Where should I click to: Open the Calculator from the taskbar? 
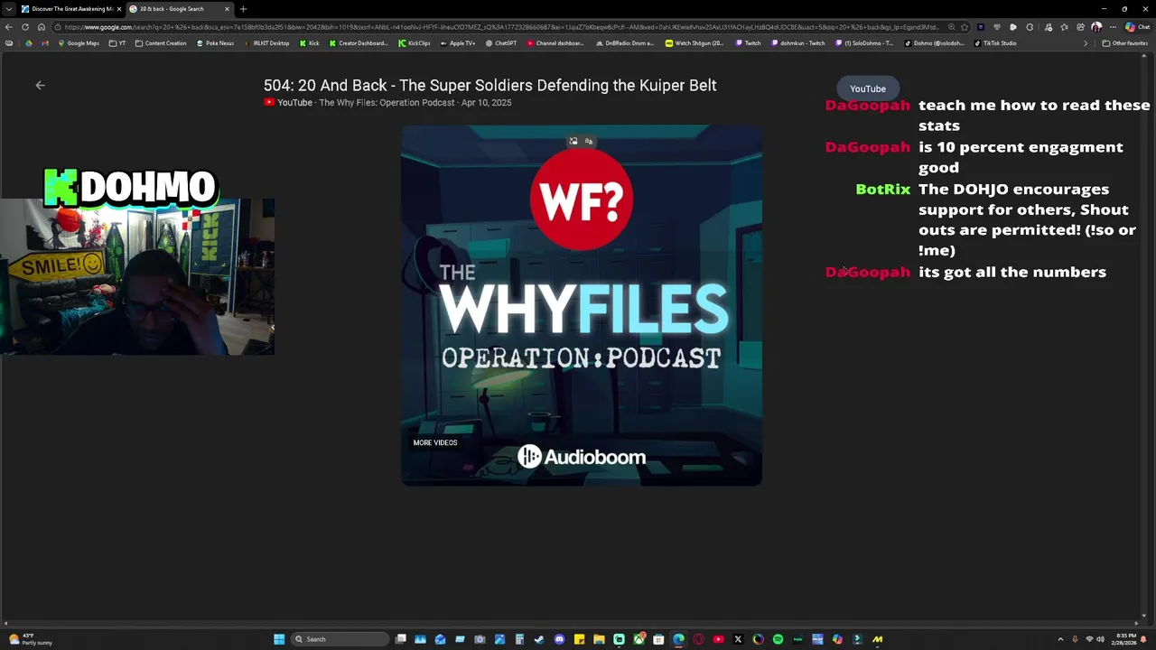coord(519,639)
